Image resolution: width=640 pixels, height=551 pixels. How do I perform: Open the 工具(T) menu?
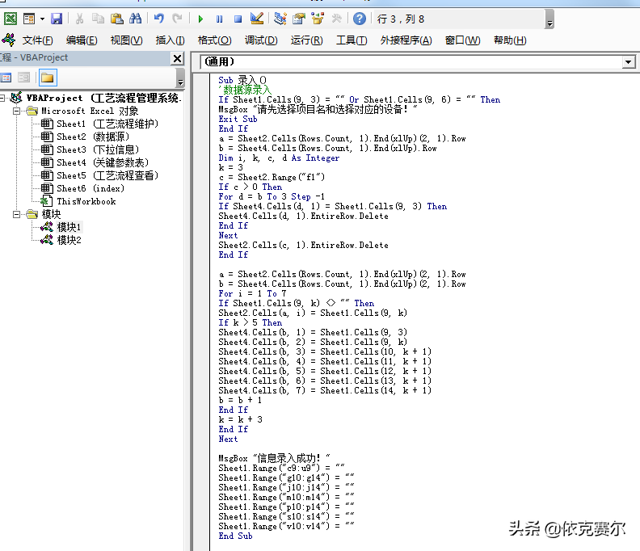(352, 40)
